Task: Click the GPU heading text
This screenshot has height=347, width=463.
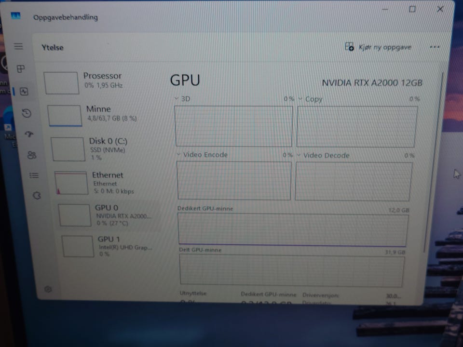Action: (x=185, y=80)
